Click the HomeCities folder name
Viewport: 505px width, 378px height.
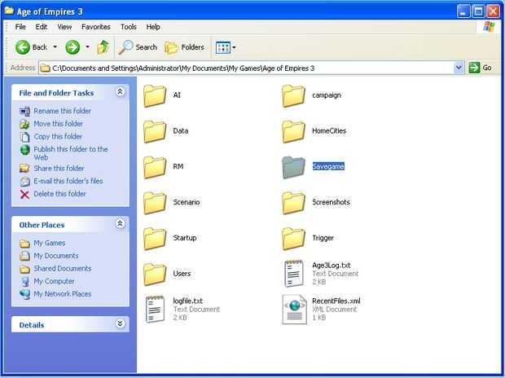pos(329,131)
